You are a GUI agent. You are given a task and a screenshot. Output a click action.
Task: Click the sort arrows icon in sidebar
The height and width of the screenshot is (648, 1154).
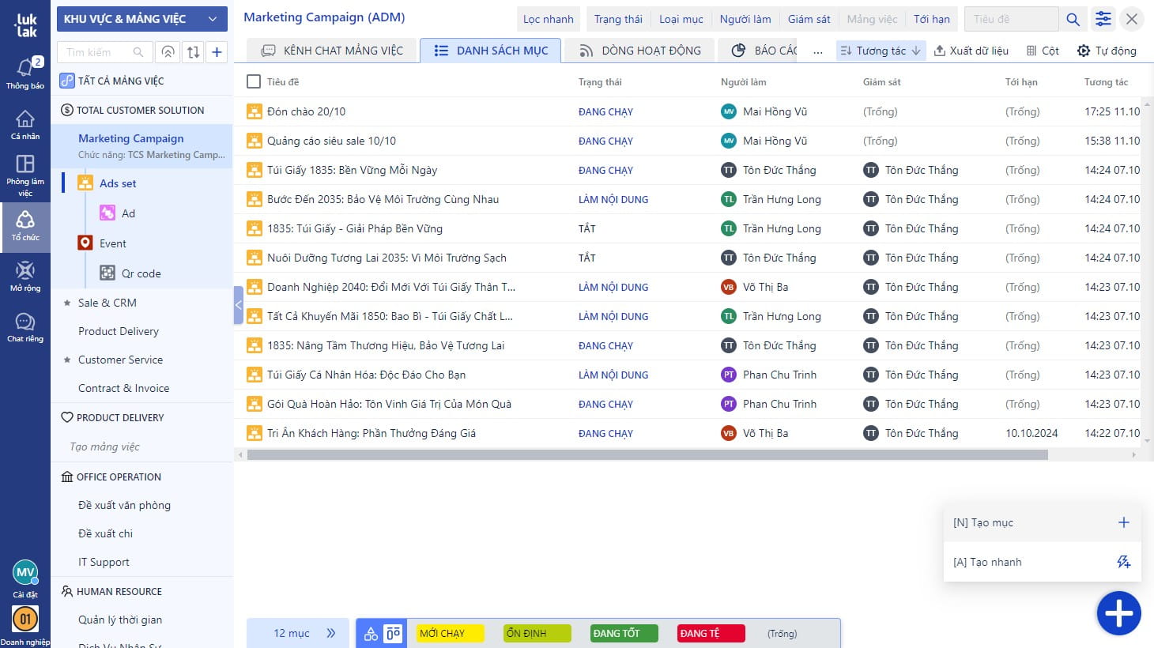point(193,52)
